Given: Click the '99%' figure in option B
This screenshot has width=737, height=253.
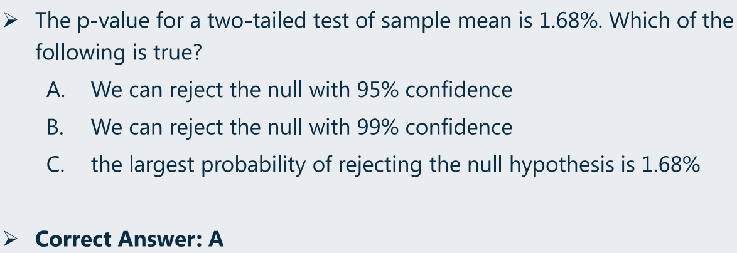Looking at the screenshot, I should point(378,127).
